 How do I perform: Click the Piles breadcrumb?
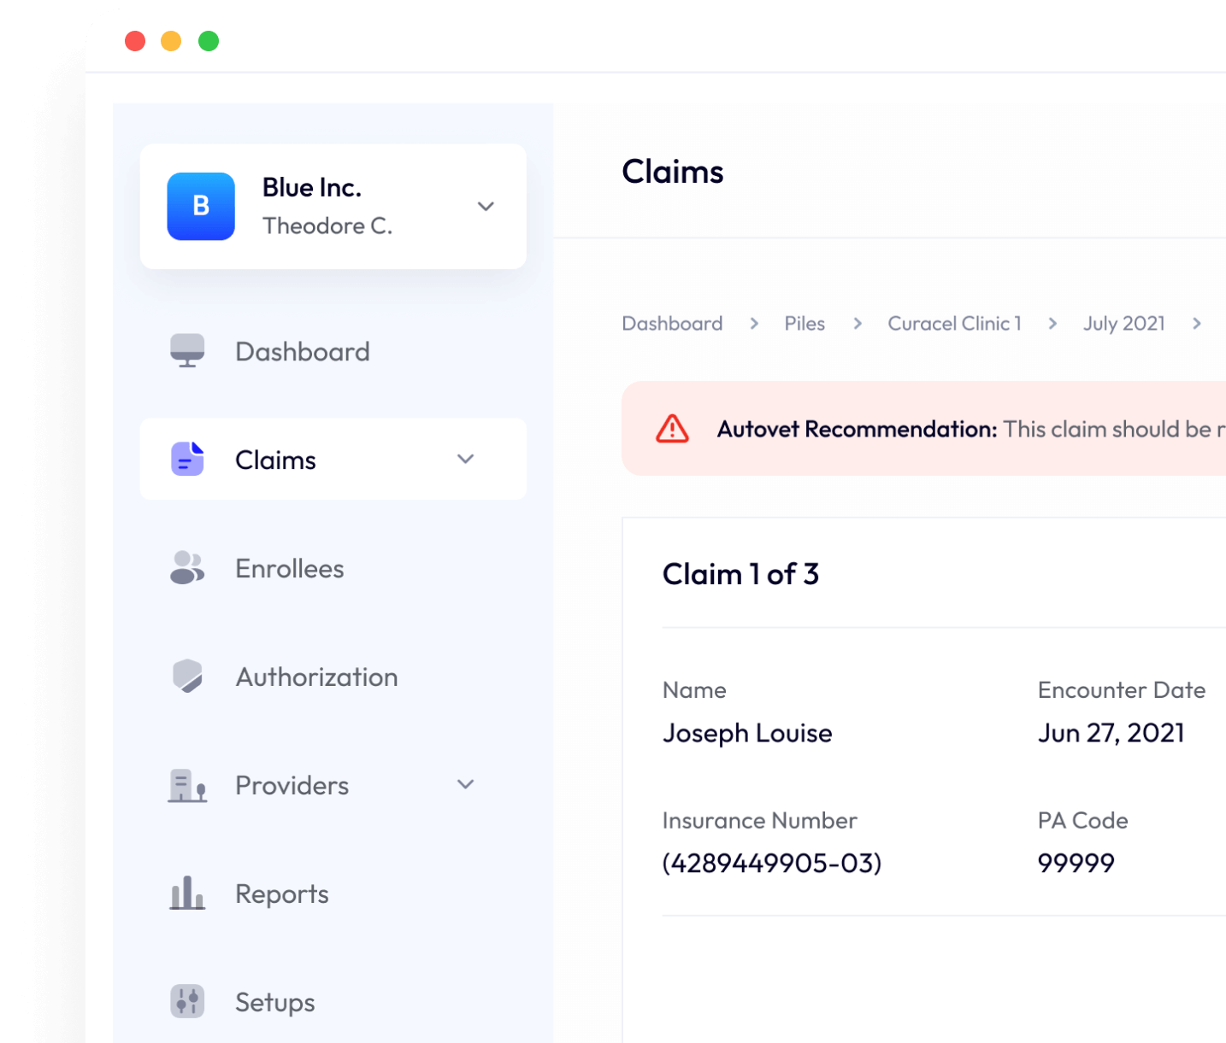804,323
